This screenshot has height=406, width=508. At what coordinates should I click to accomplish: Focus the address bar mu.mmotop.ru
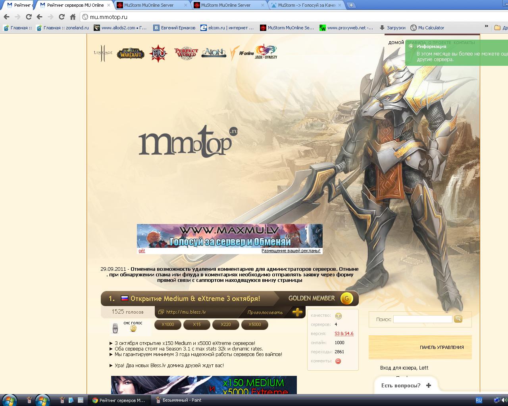pos(294,17)
